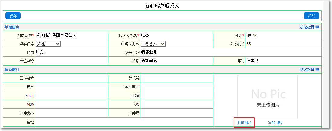Screen dimensions: 332x131
Task: Click the empty 证件类型 field
Action: click(72, 113)
